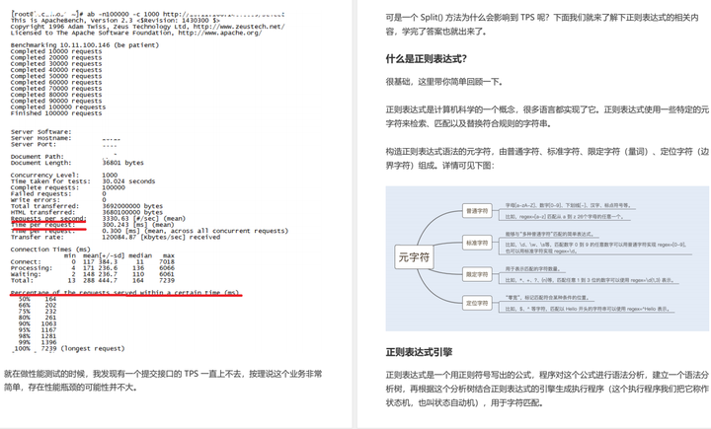
Task: Click the 'Time taken for tests:' label
Action: pyautogui.click(x=50, y=181)
